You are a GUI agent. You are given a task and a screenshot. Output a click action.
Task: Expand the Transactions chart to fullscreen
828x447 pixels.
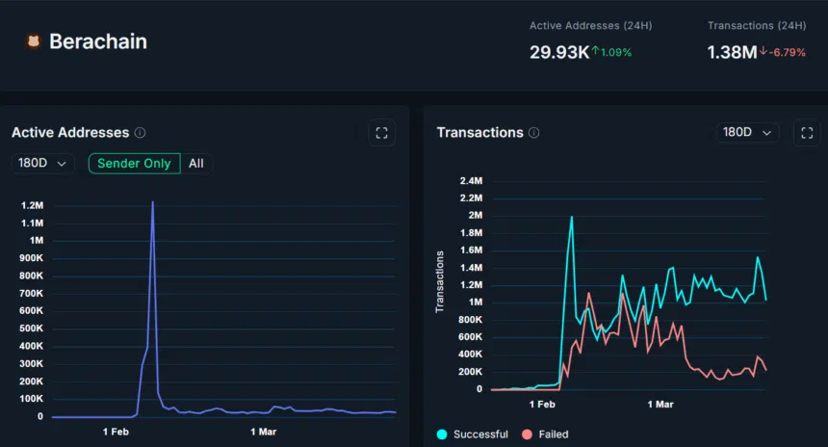pyautogui.click(x=807, y=133)
